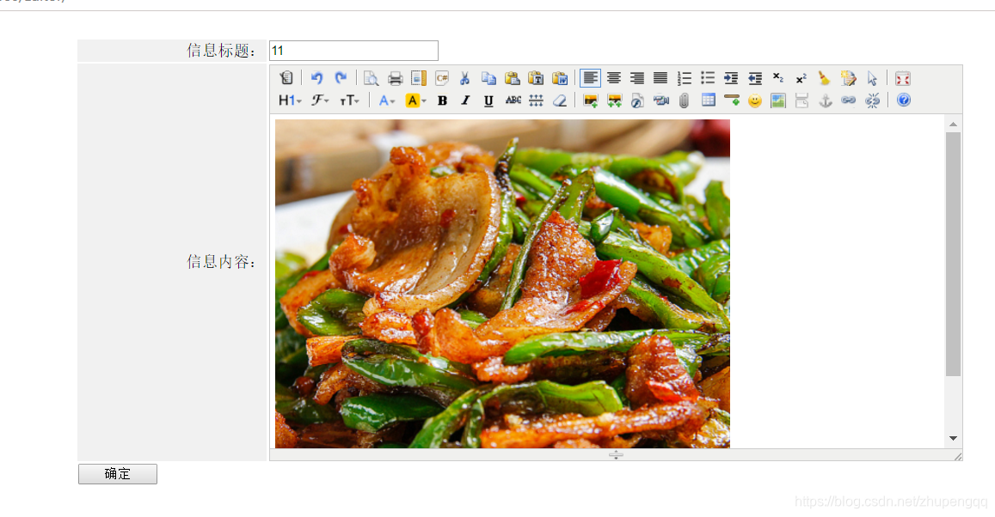Viewport: 995px width, 517px height.
Task: Decrease the indent
Action: pos(754,78)
